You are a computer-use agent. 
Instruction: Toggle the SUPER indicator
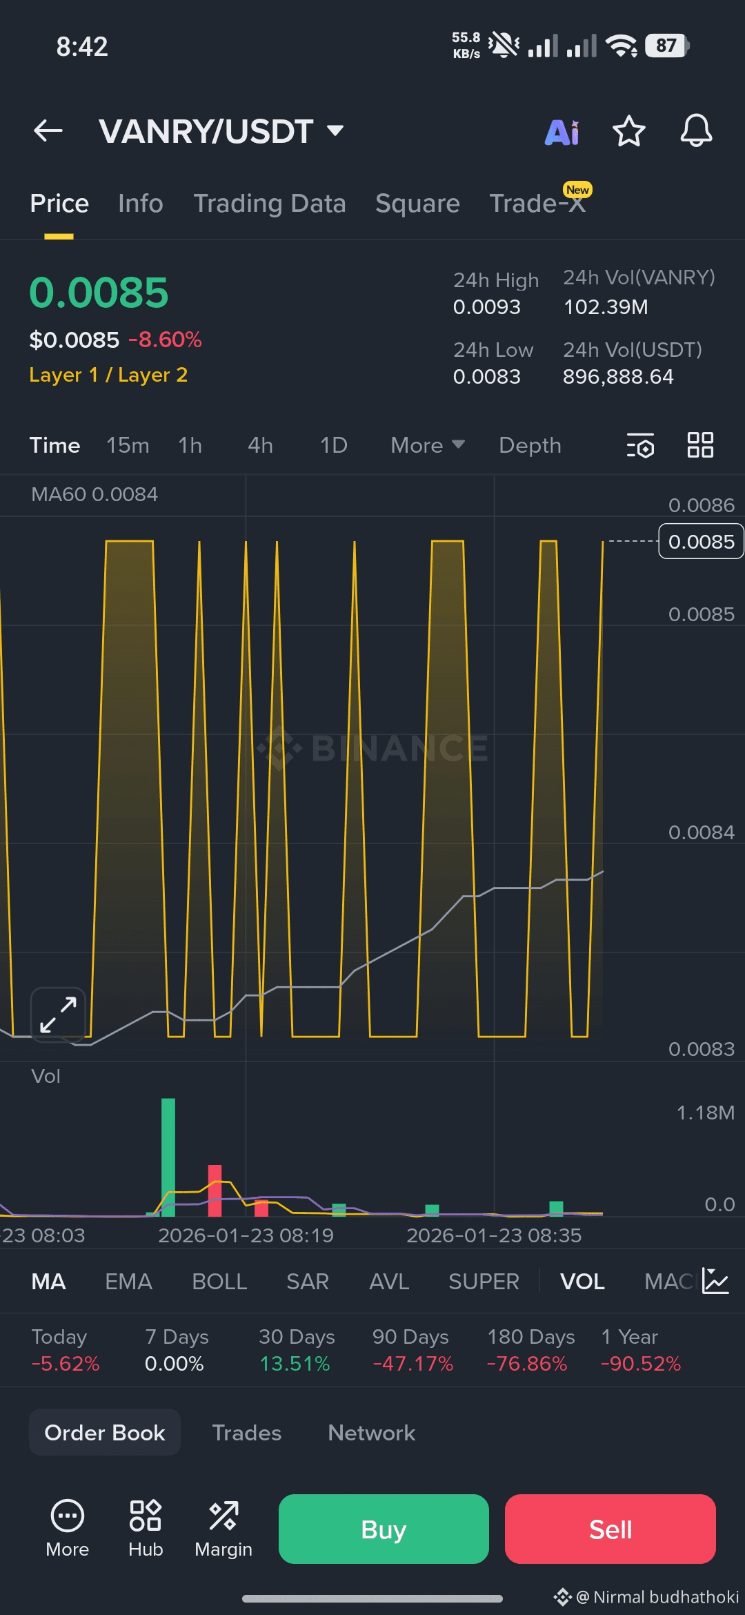[484, 1282]
